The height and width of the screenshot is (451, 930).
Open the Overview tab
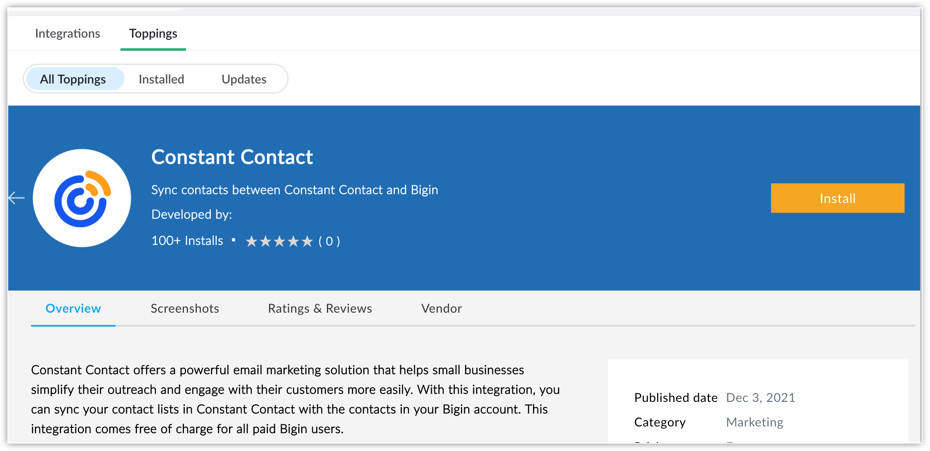click(x=73, y=309)
